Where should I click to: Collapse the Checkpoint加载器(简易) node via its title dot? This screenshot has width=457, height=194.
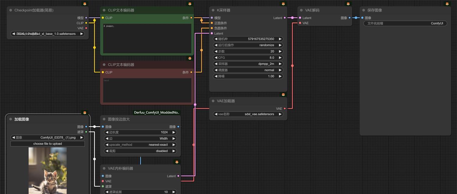pyautogui.click(x=11, y=10)
